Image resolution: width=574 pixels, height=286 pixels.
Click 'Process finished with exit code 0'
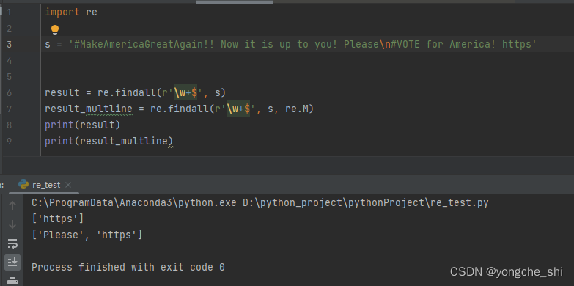click(128, 268)
